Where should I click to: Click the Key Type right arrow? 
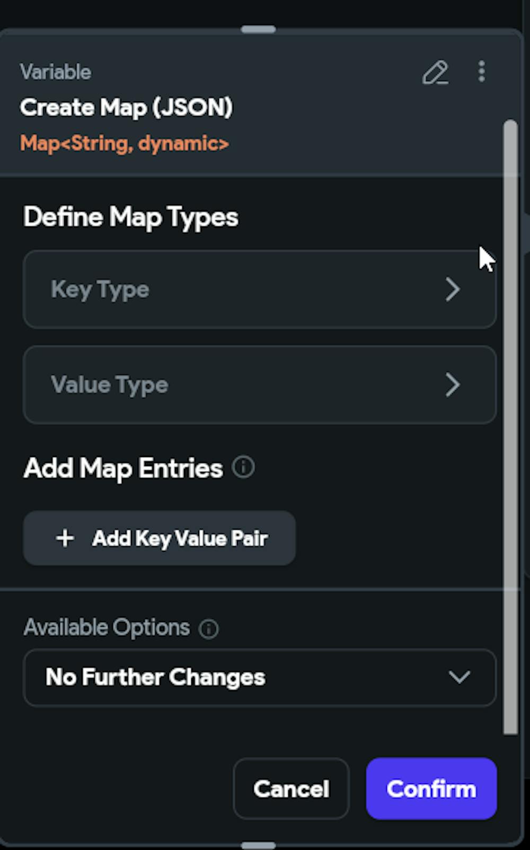pyautogui.click(x=452, y=290)
